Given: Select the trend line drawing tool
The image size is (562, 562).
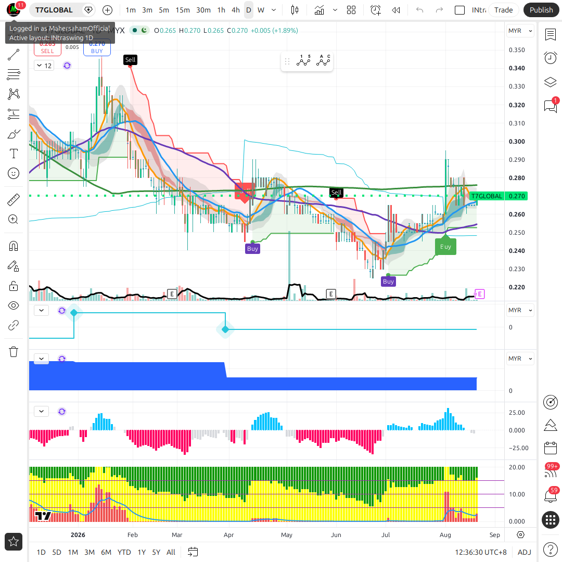Looking at the screenshot, I should point(14,55).
